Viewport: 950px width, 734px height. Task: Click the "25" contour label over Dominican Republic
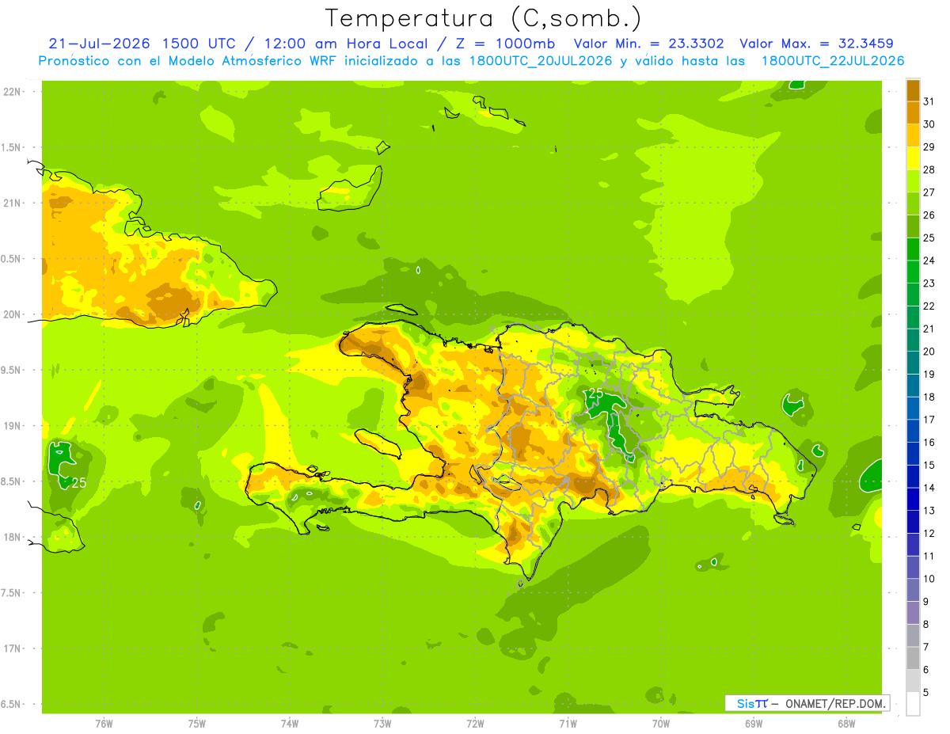[595, 394]
